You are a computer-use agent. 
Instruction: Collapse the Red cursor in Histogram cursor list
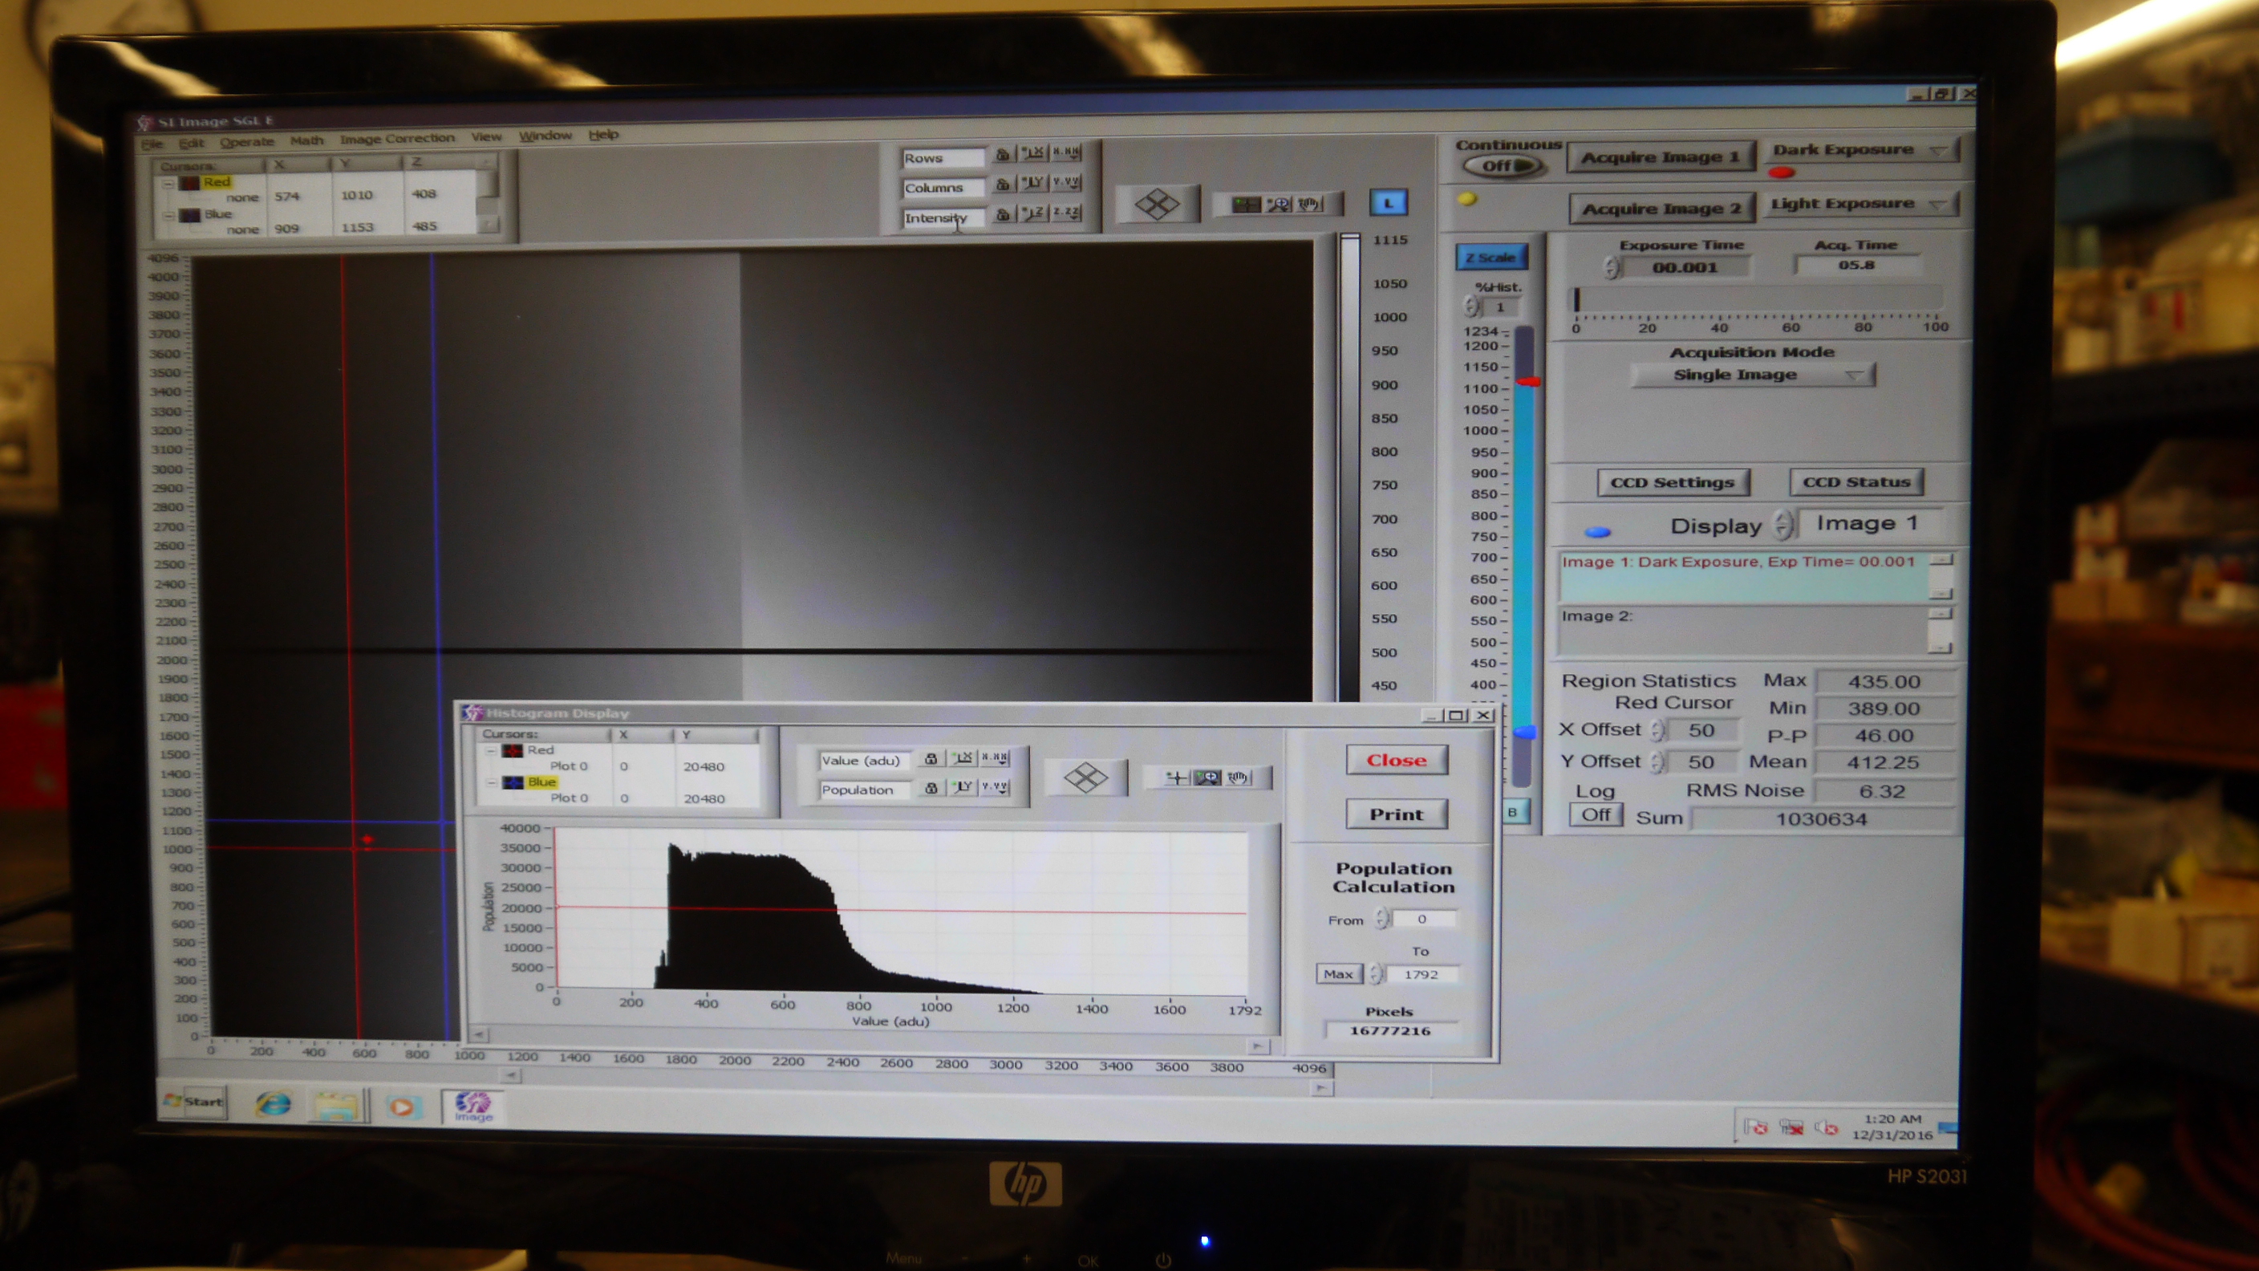tap(492, 751)
